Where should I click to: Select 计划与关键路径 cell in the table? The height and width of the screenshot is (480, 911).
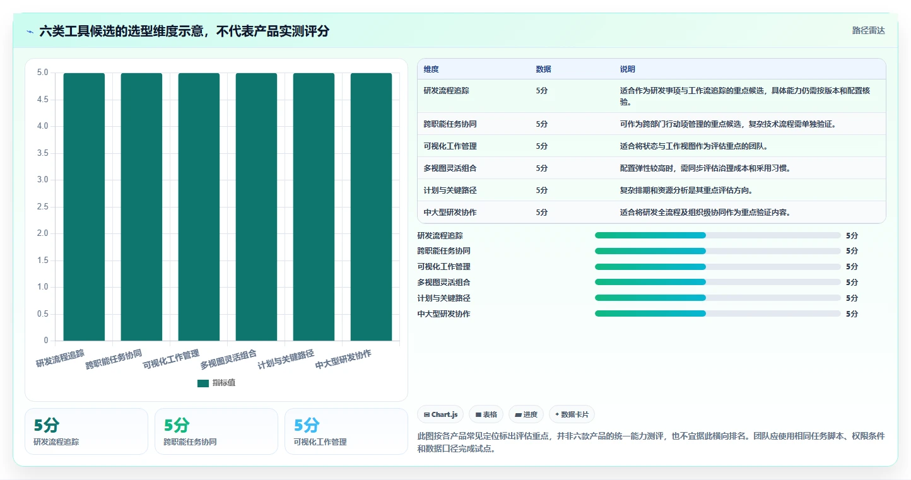(450, 190)
